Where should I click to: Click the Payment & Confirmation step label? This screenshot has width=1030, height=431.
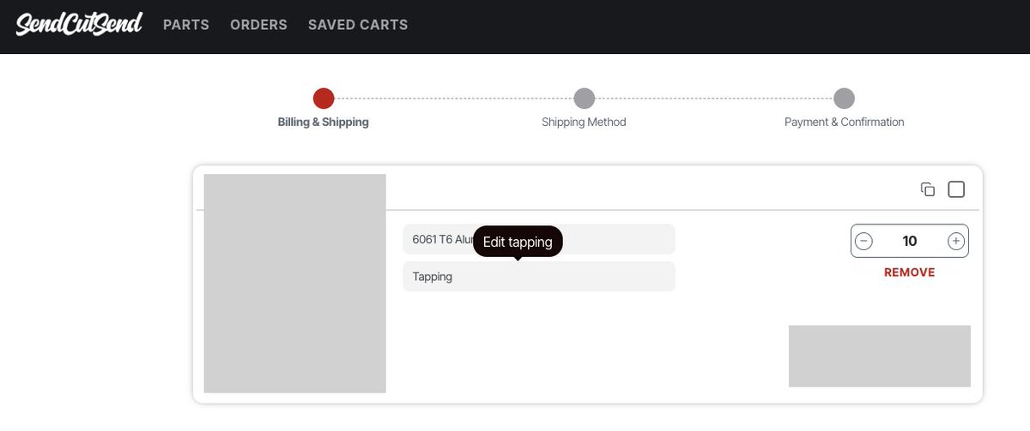point(845,122)
